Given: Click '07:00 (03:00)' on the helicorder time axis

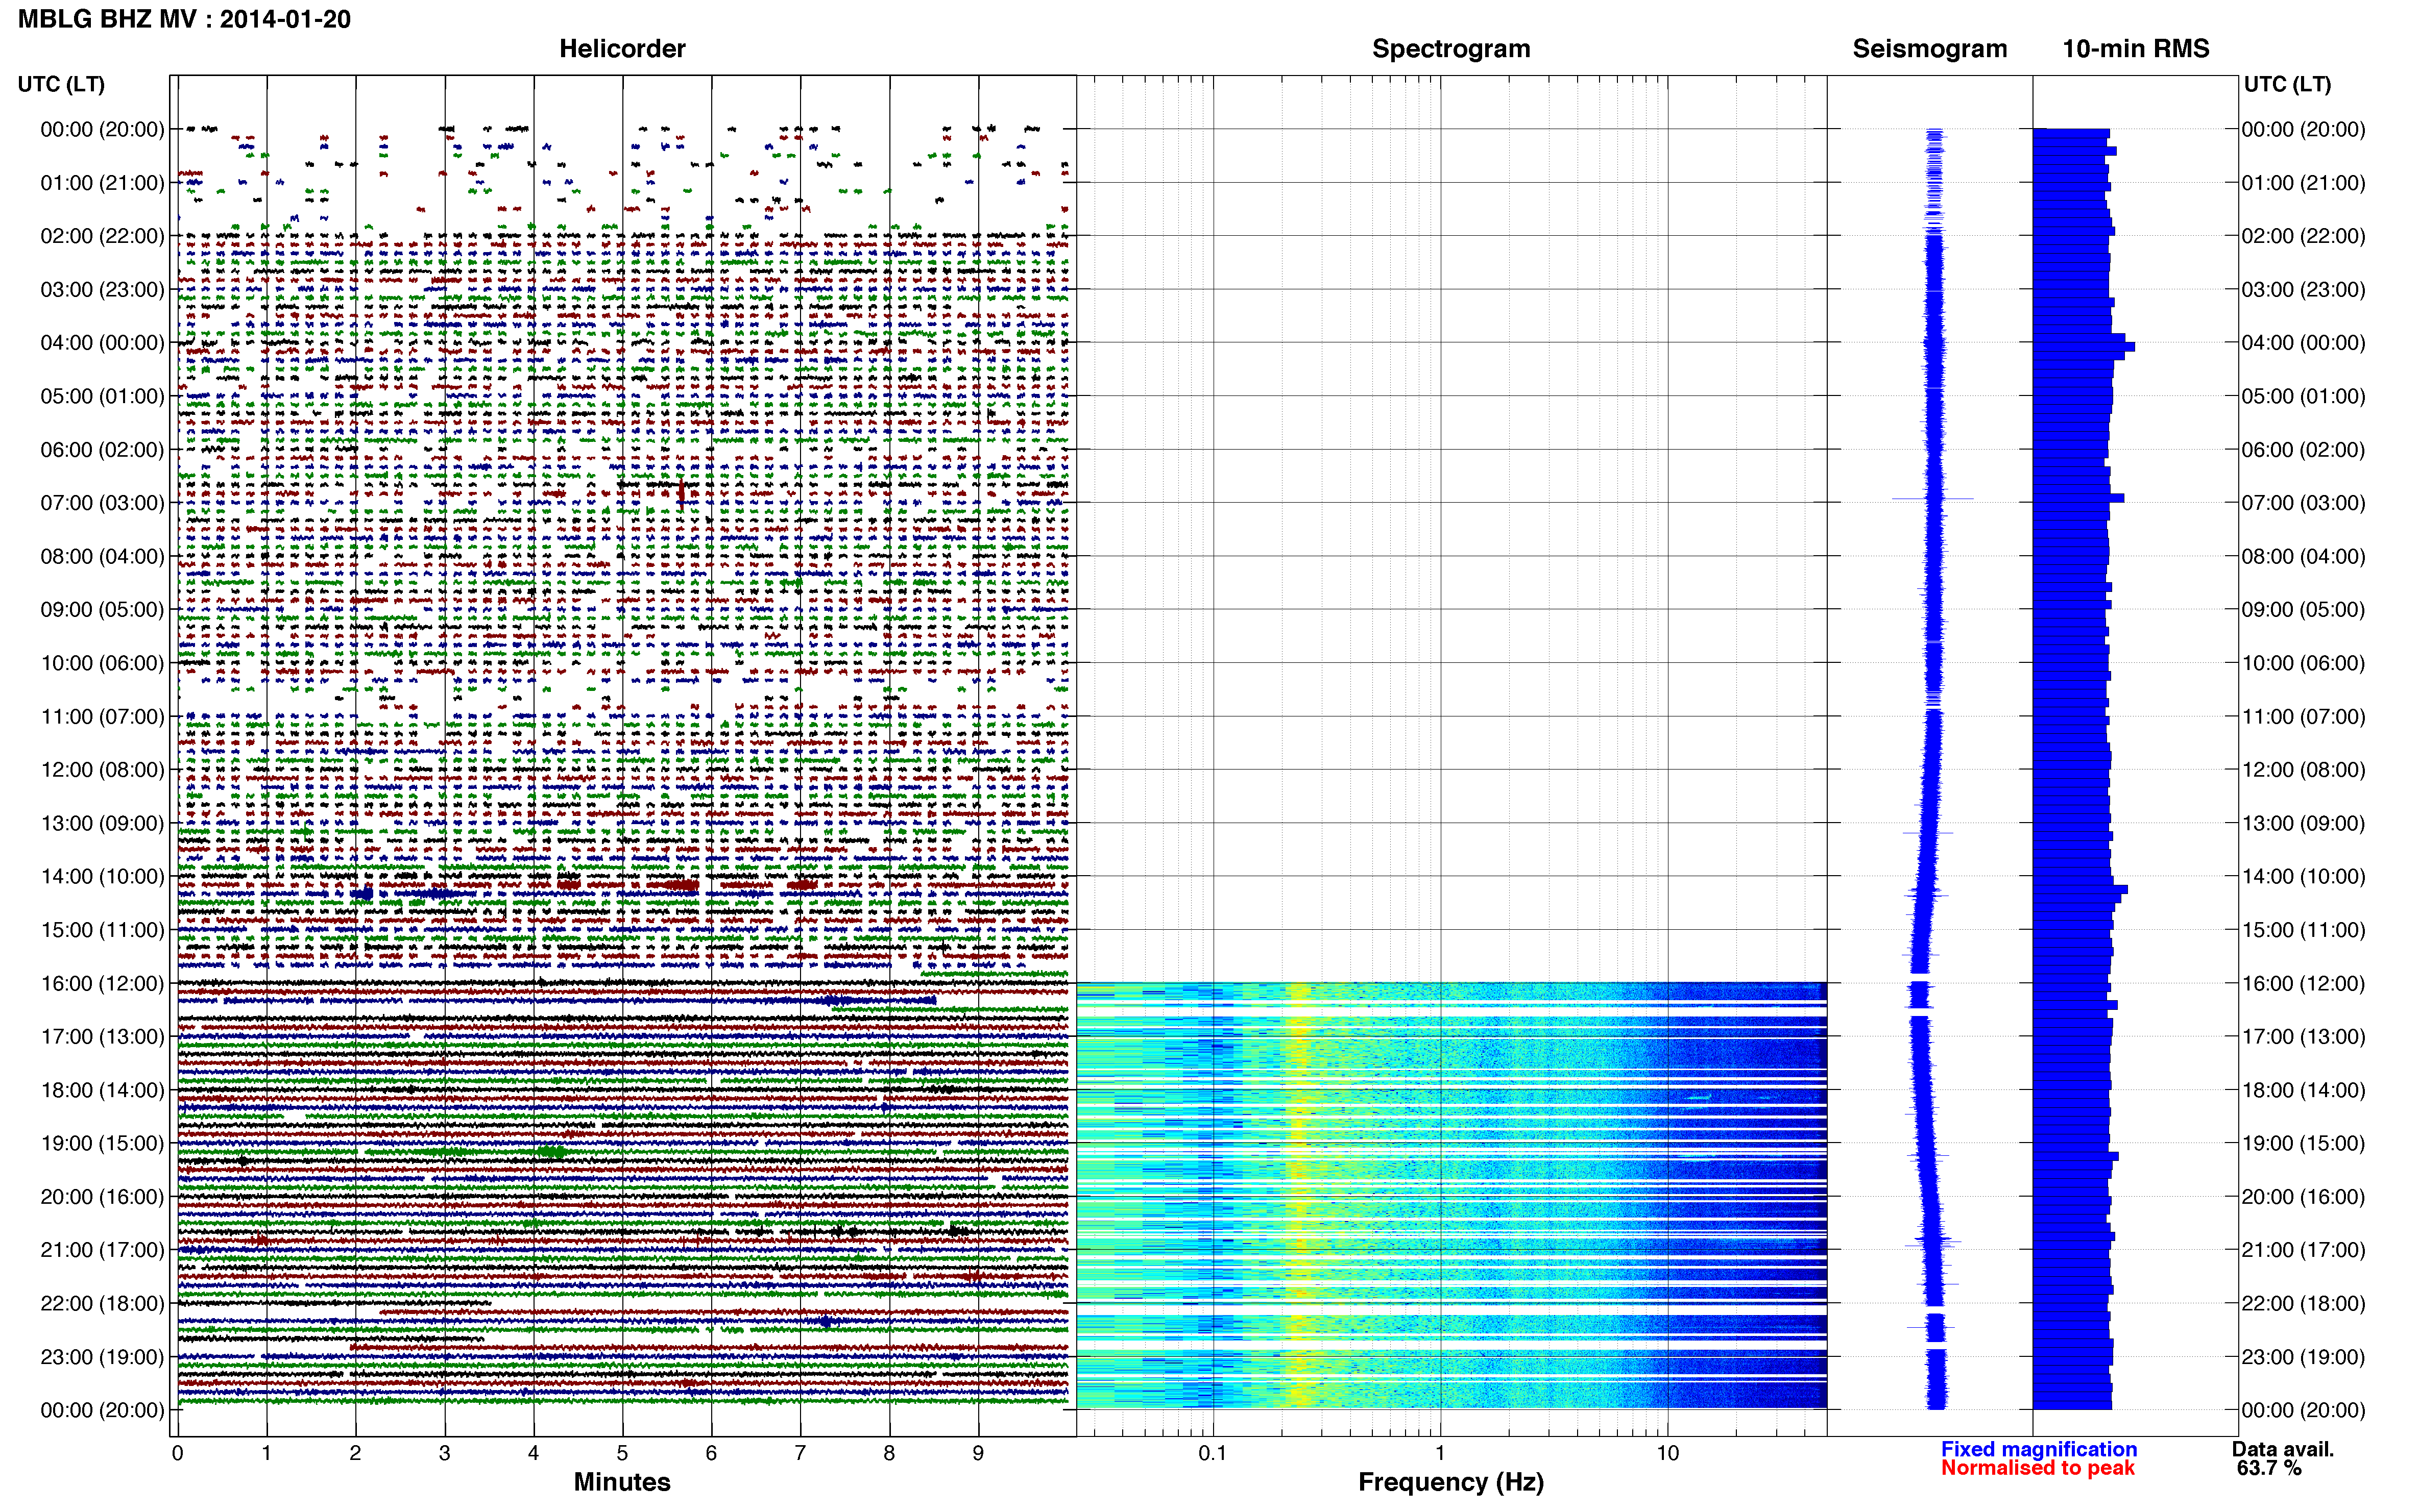Looking at the screenshot, I should coord(102,503).
